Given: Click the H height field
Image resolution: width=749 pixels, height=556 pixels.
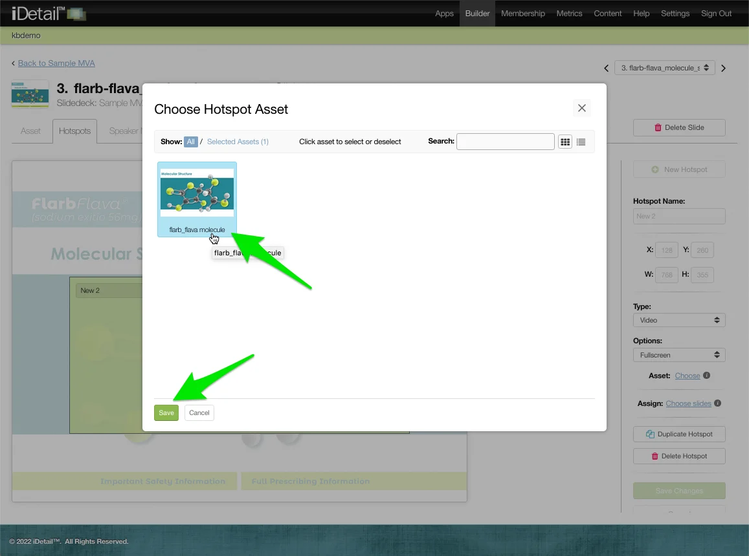Looking at the screenshot, I should click(702, 275).
